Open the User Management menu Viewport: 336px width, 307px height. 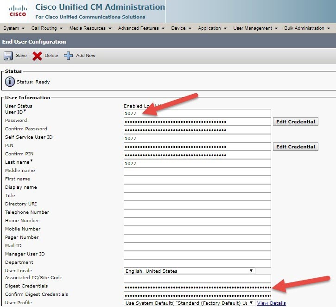[x=255, y=28]
